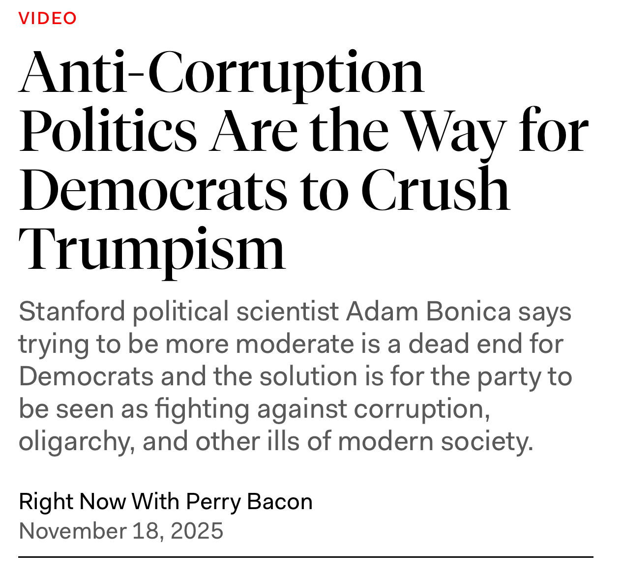This screenshot has width=623, height=574.
Task: Click the Right Now With Perry Bacon link
Action: tap(165, 501)
